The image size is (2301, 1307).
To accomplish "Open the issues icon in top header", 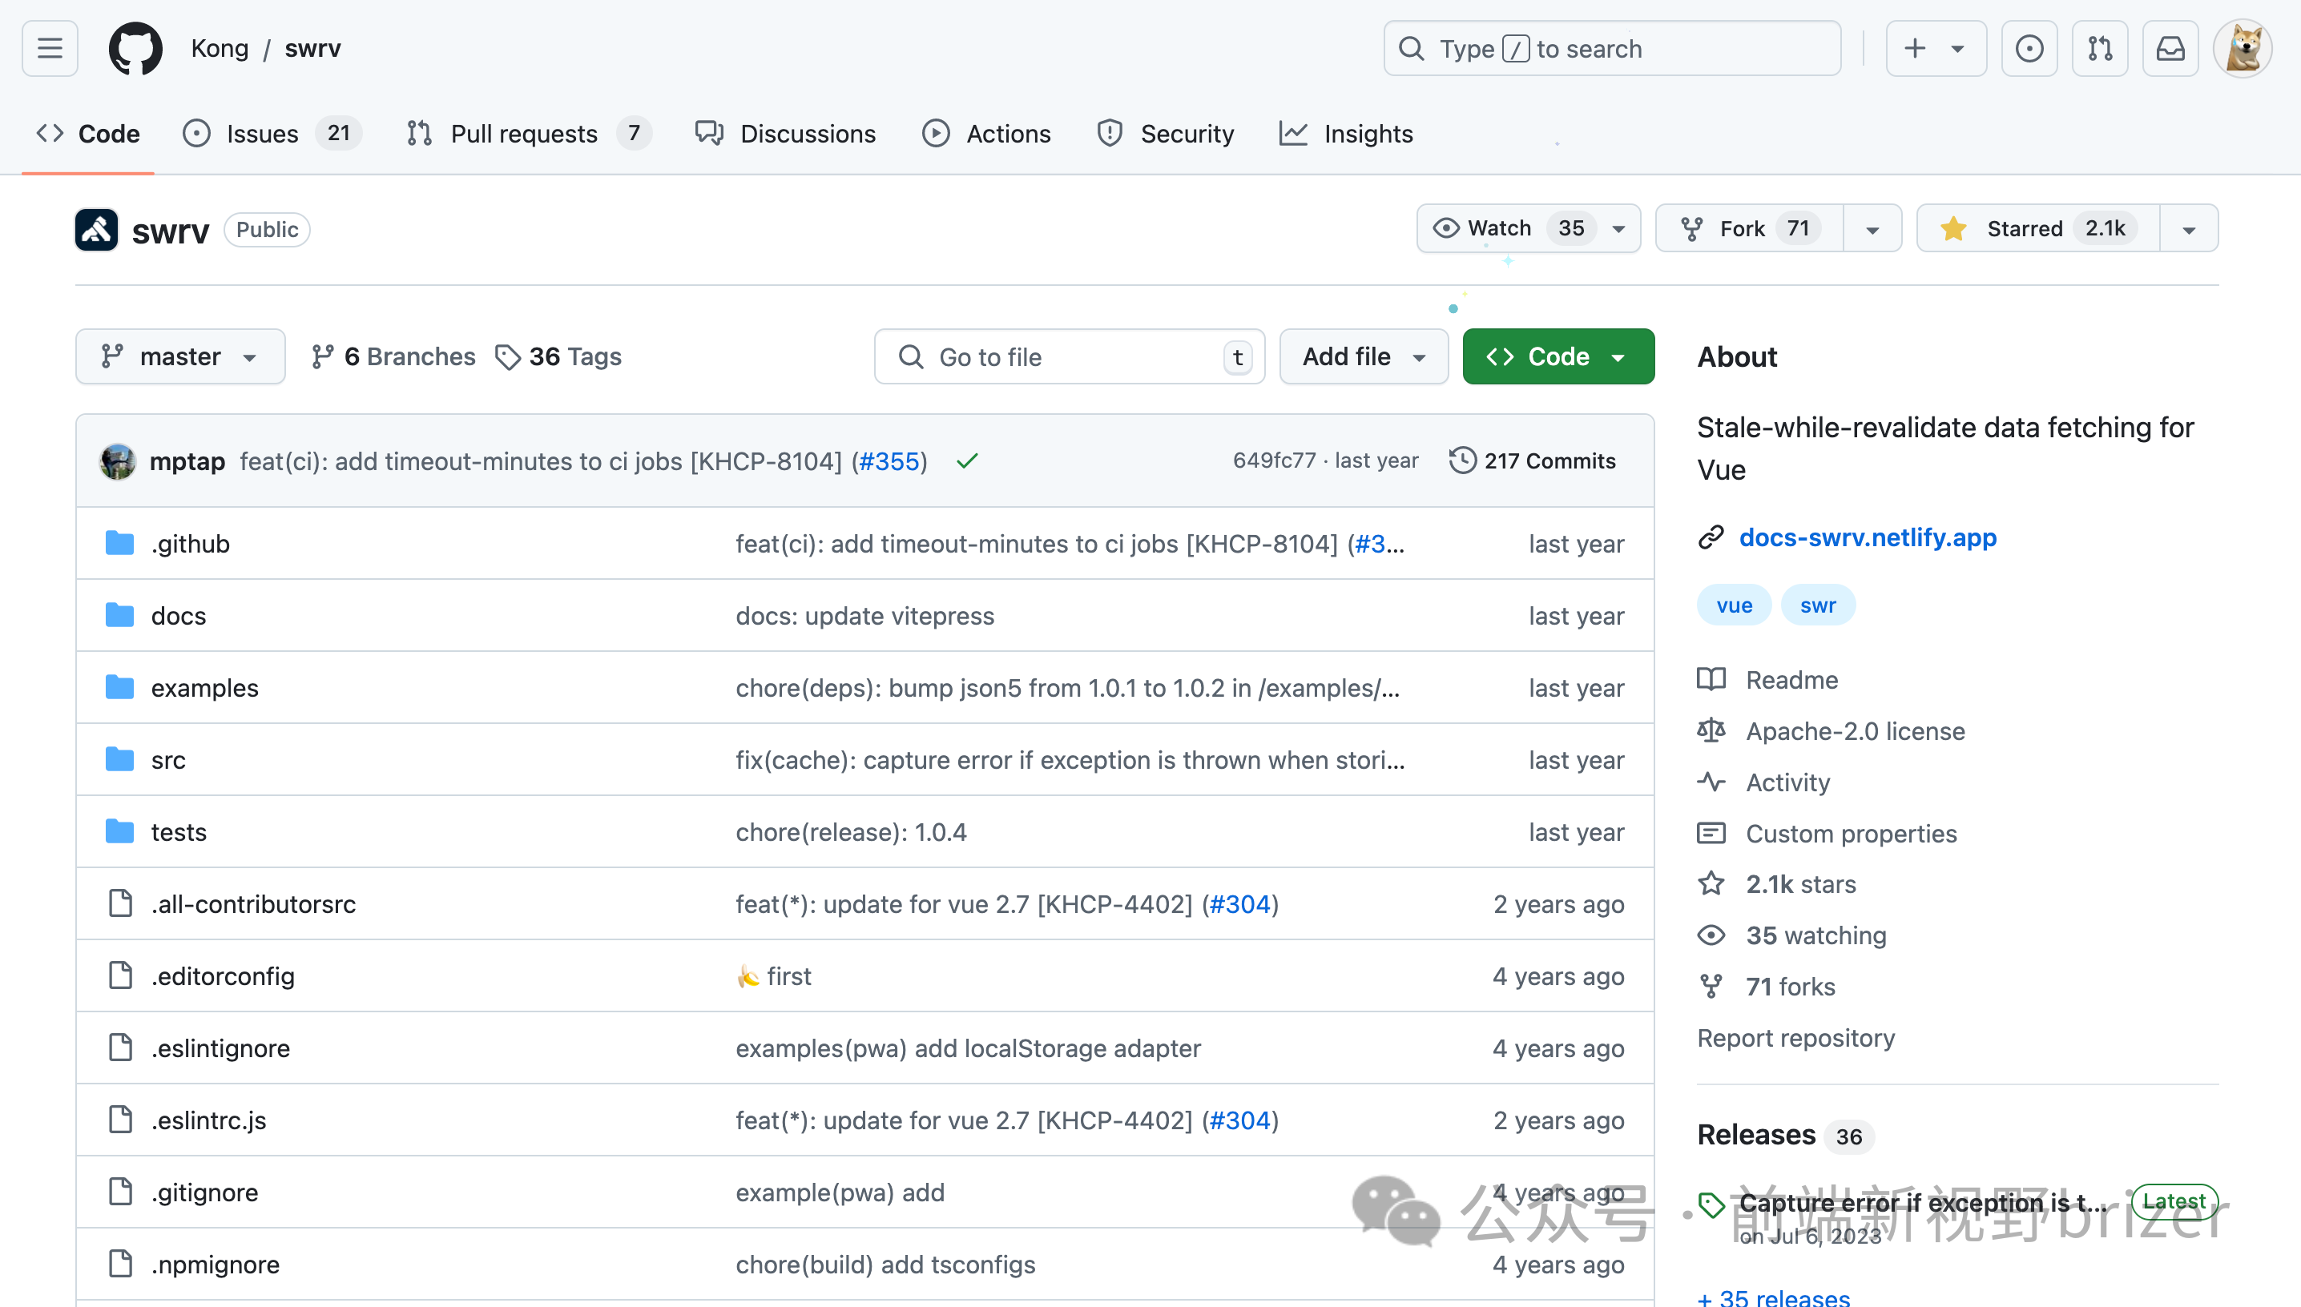I will click(x=2028, y=49).
